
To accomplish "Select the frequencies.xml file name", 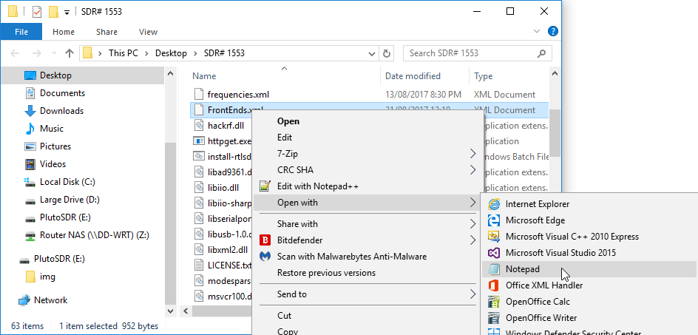I will coord(238,95).
